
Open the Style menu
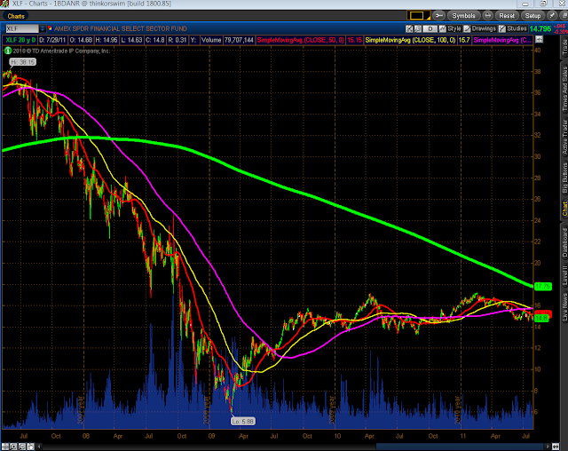coord(450,28)
